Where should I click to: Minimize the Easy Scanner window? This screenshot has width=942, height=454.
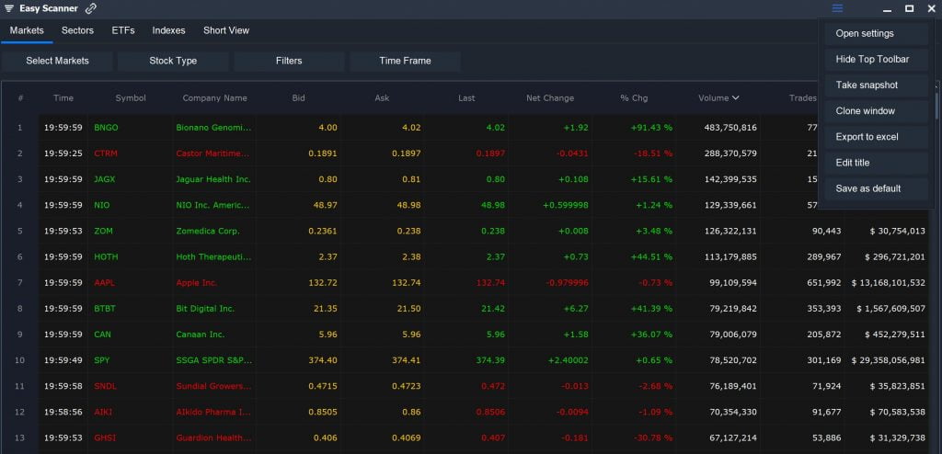(x=887, y=9)
